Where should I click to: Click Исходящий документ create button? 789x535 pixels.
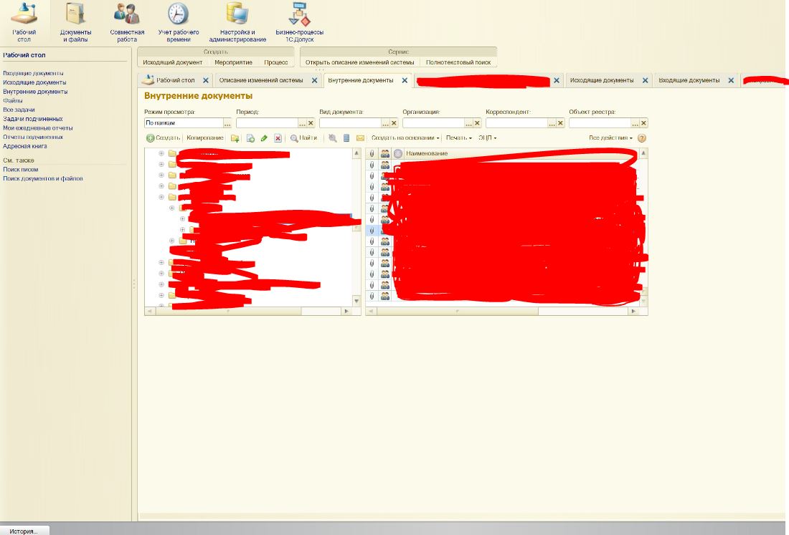(173, 62)
